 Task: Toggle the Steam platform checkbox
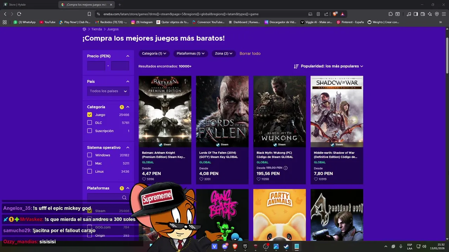point(89,211)
